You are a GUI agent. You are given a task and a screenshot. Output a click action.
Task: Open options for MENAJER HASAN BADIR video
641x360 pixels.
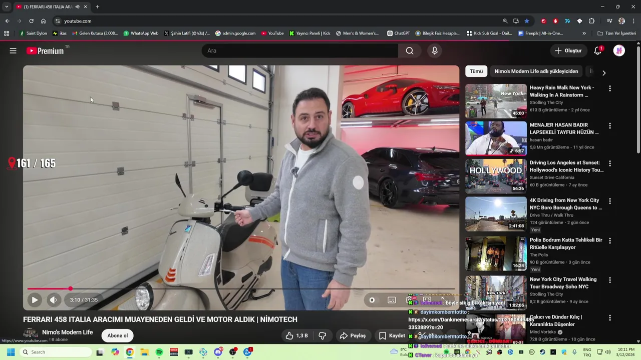[609, 126]
